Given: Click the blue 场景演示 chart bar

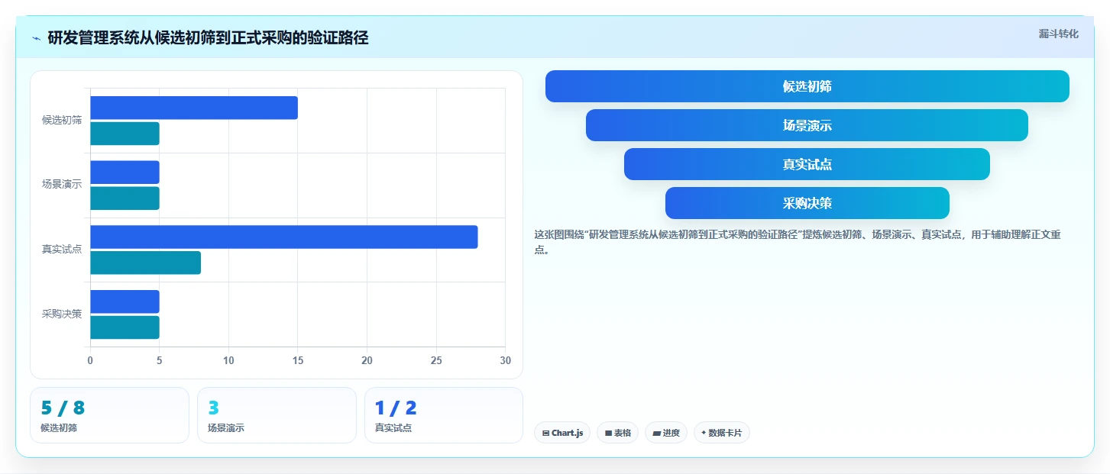Looking at the screenshot, I should click(125, 173).
